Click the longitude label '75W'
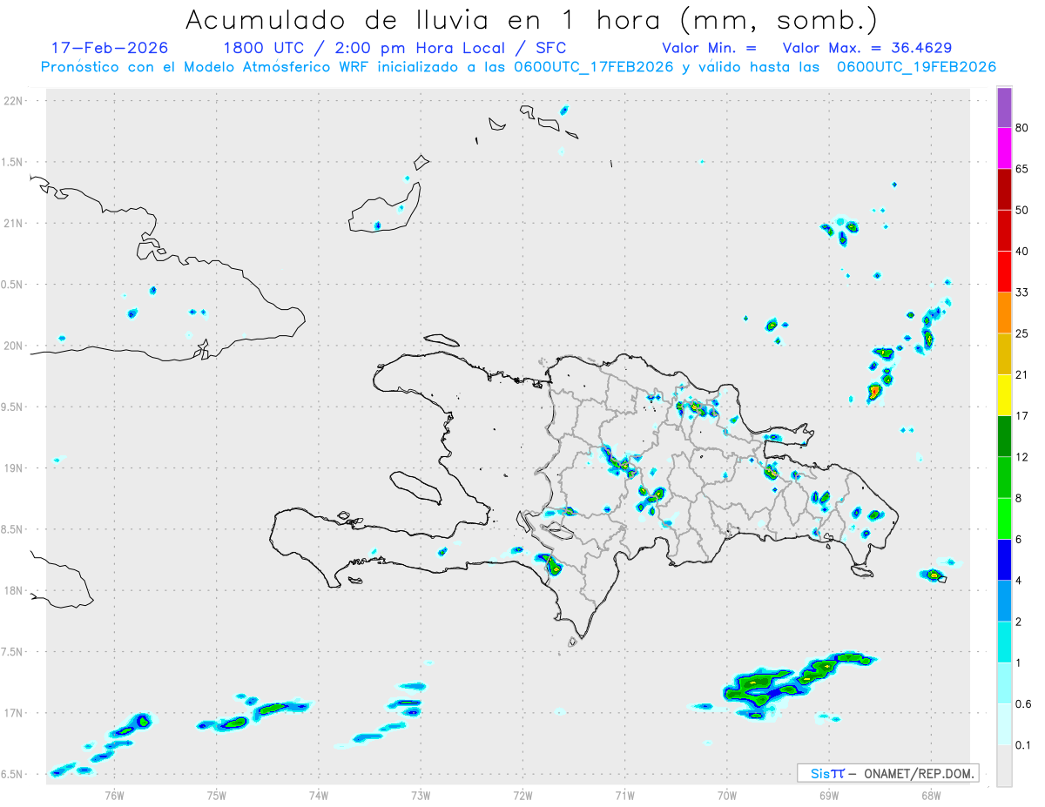1045x807 pixels. tap(217, 794)
